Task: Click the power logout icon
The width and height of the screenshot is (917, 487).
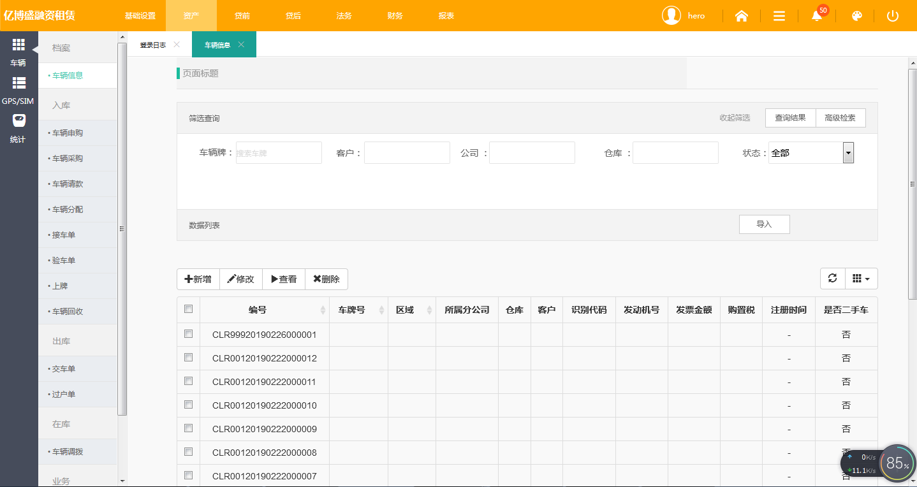Action: [892, 16]
